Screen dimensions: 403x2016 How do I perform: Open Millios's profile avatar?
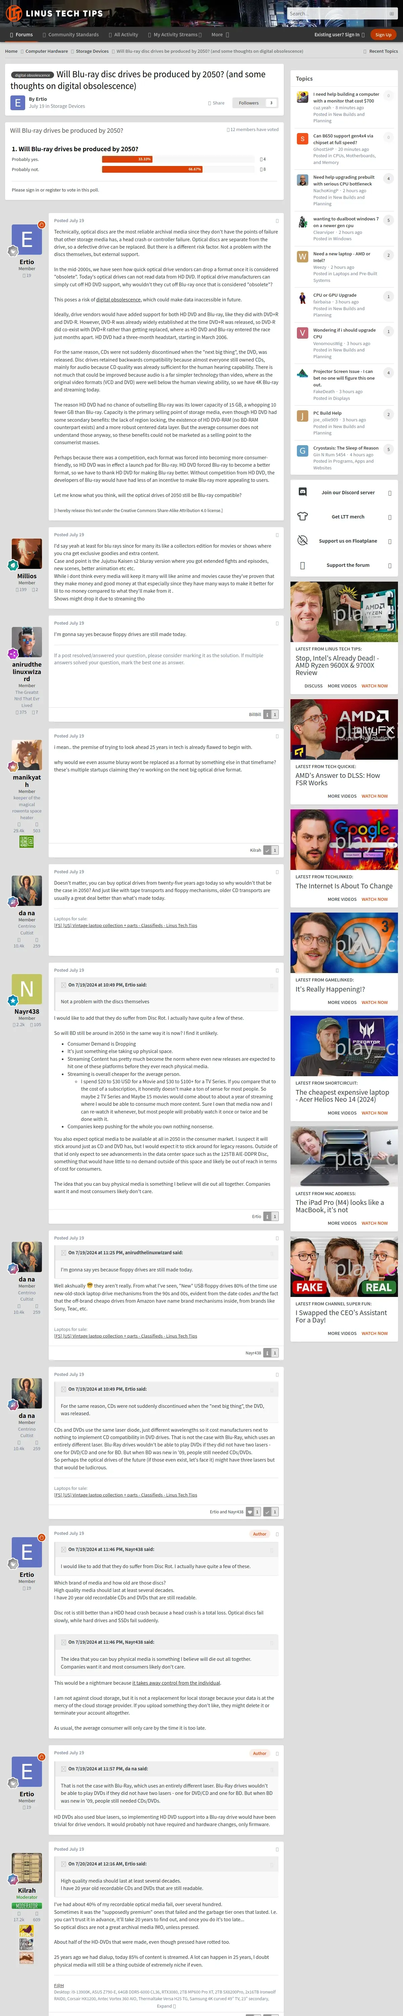[27, 554]
